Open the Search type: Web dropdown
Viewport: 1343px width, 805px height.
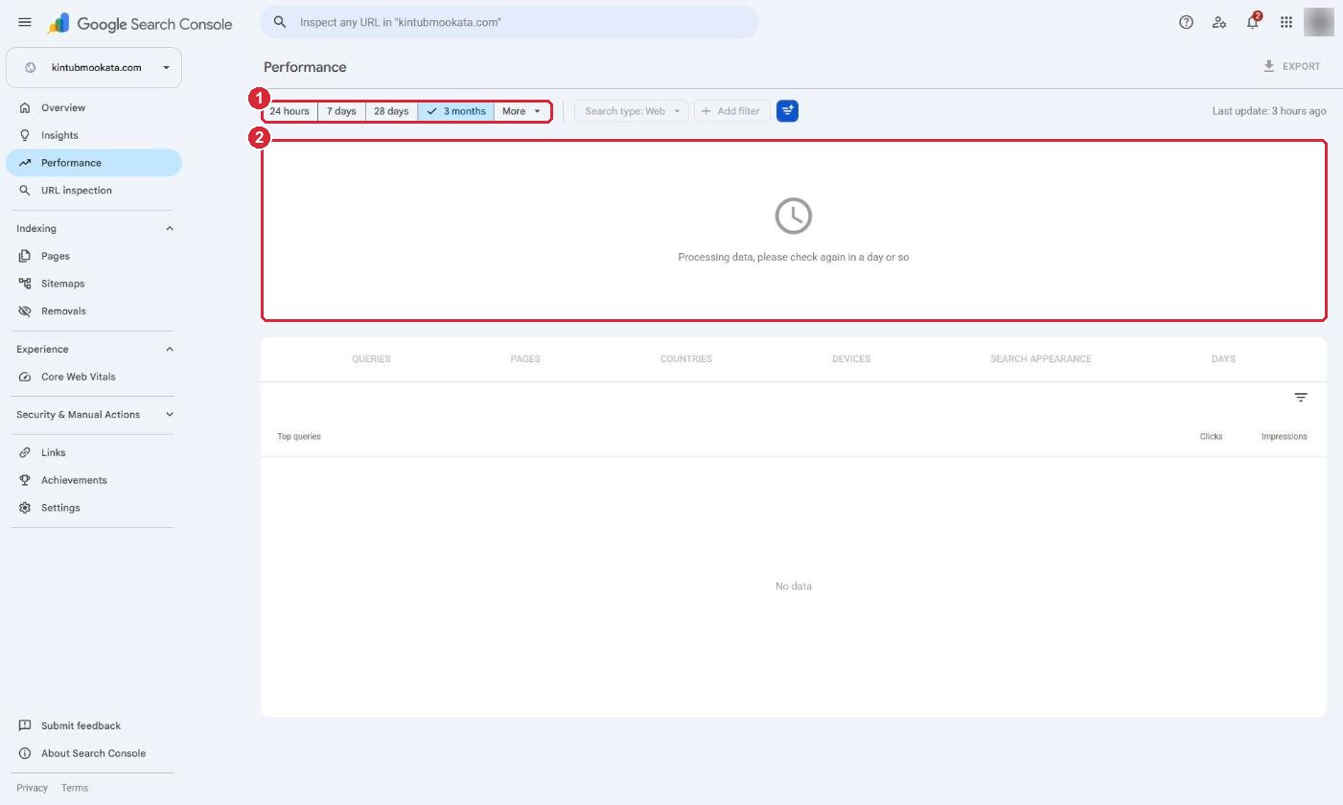pos(631,111)
